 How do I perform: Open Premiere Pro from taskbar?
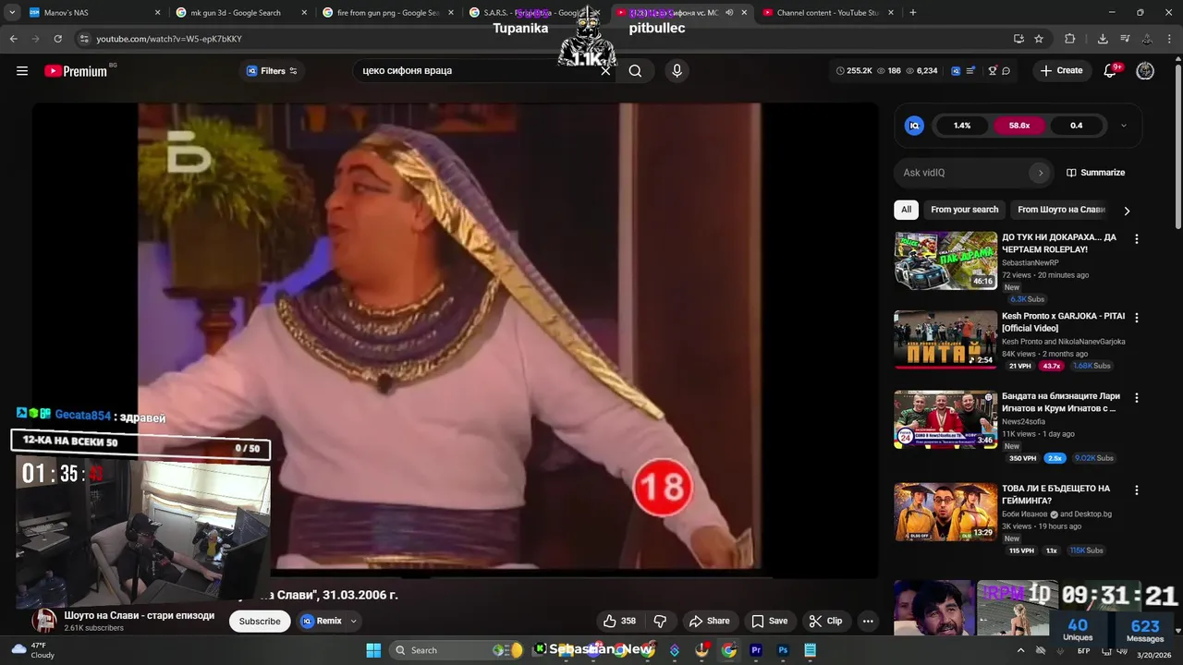pos(756,650)
